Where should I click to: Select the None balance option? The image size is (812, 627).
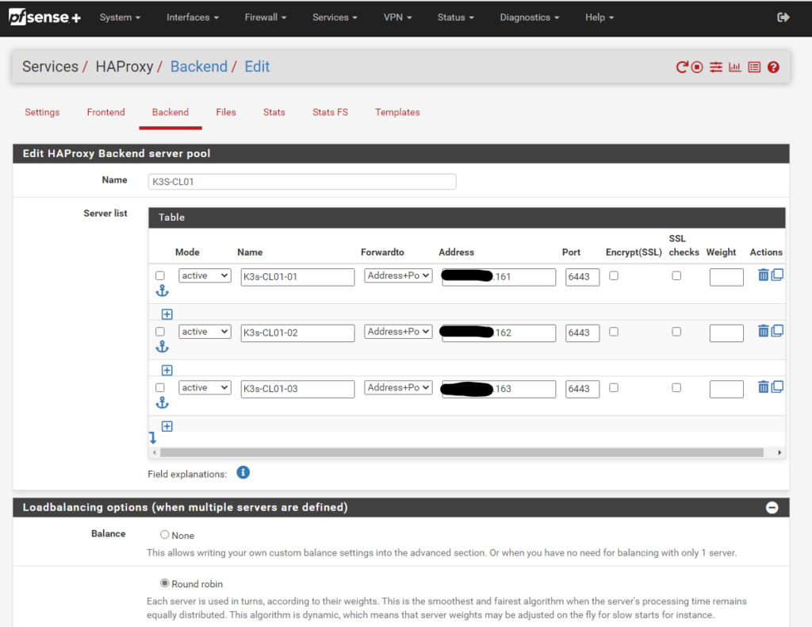pyautogui.click(x=165, y=534)
